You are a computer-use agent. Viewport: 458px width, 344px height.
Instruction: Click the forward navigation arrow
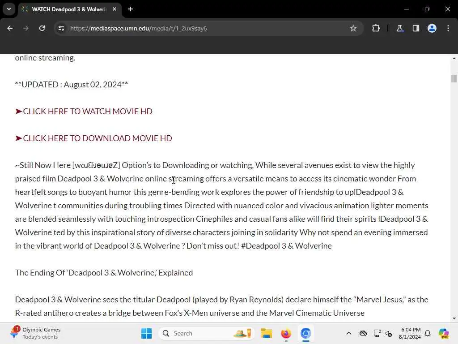(x=25, y=28)
